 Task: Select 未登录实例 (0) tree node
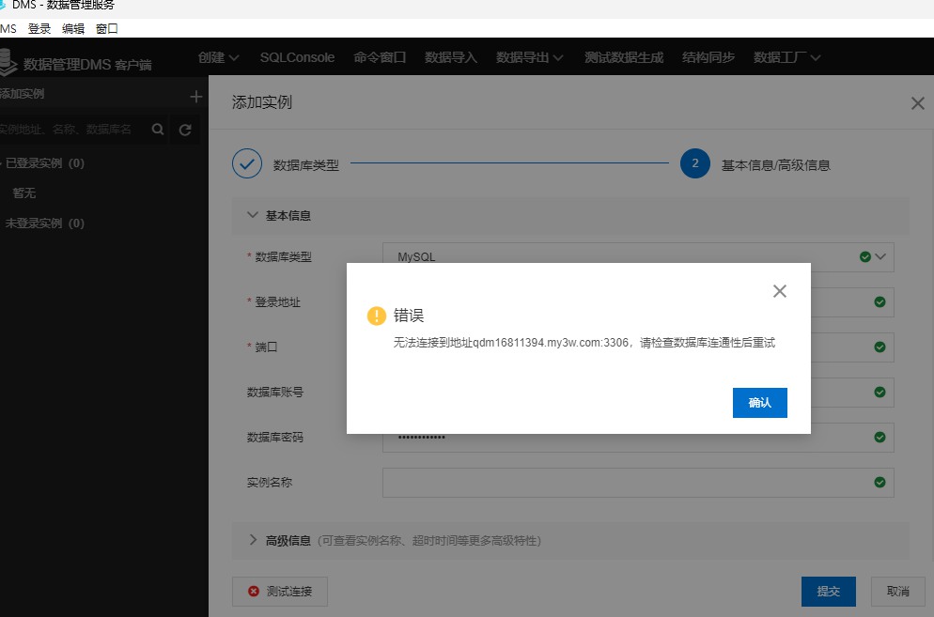[x=45, y=224]
